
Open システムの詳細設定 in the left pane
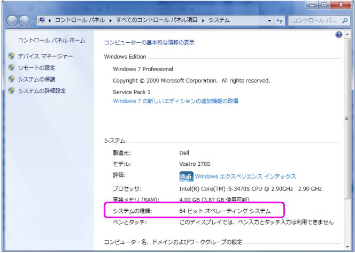point(42,91)
